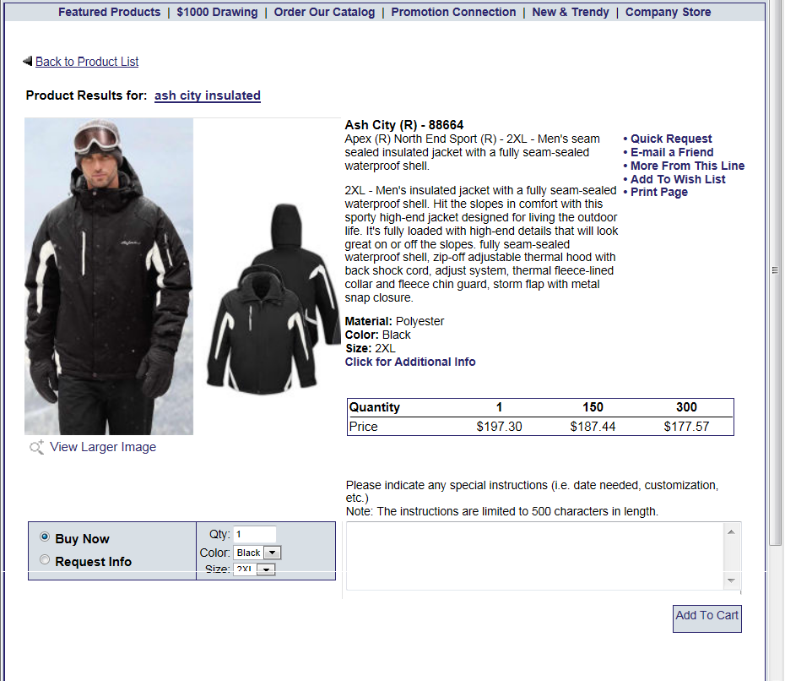The height and width of the screenshot is (681, 785).
Task: Click the textarea scroll down arrow
Action: pyautogui.click(x=731, y=580)
